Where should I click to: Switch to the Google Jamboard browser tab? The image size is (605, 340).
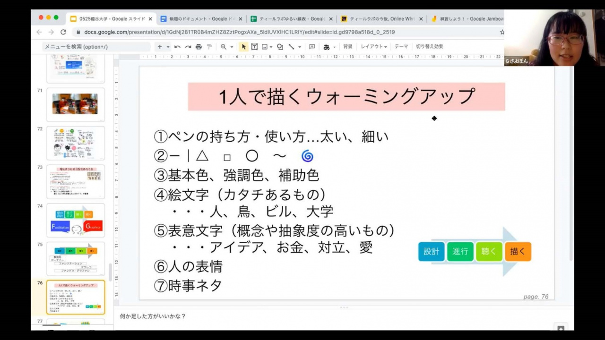coord(466,19)
